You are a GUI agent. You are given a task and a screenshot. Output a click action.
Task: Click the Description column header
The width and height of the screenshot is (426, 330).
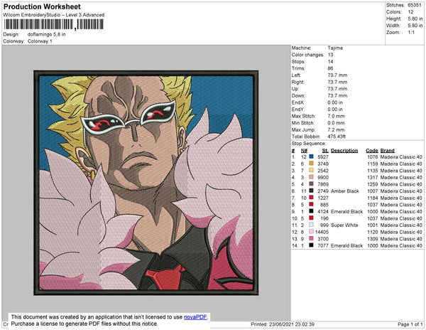344,151
